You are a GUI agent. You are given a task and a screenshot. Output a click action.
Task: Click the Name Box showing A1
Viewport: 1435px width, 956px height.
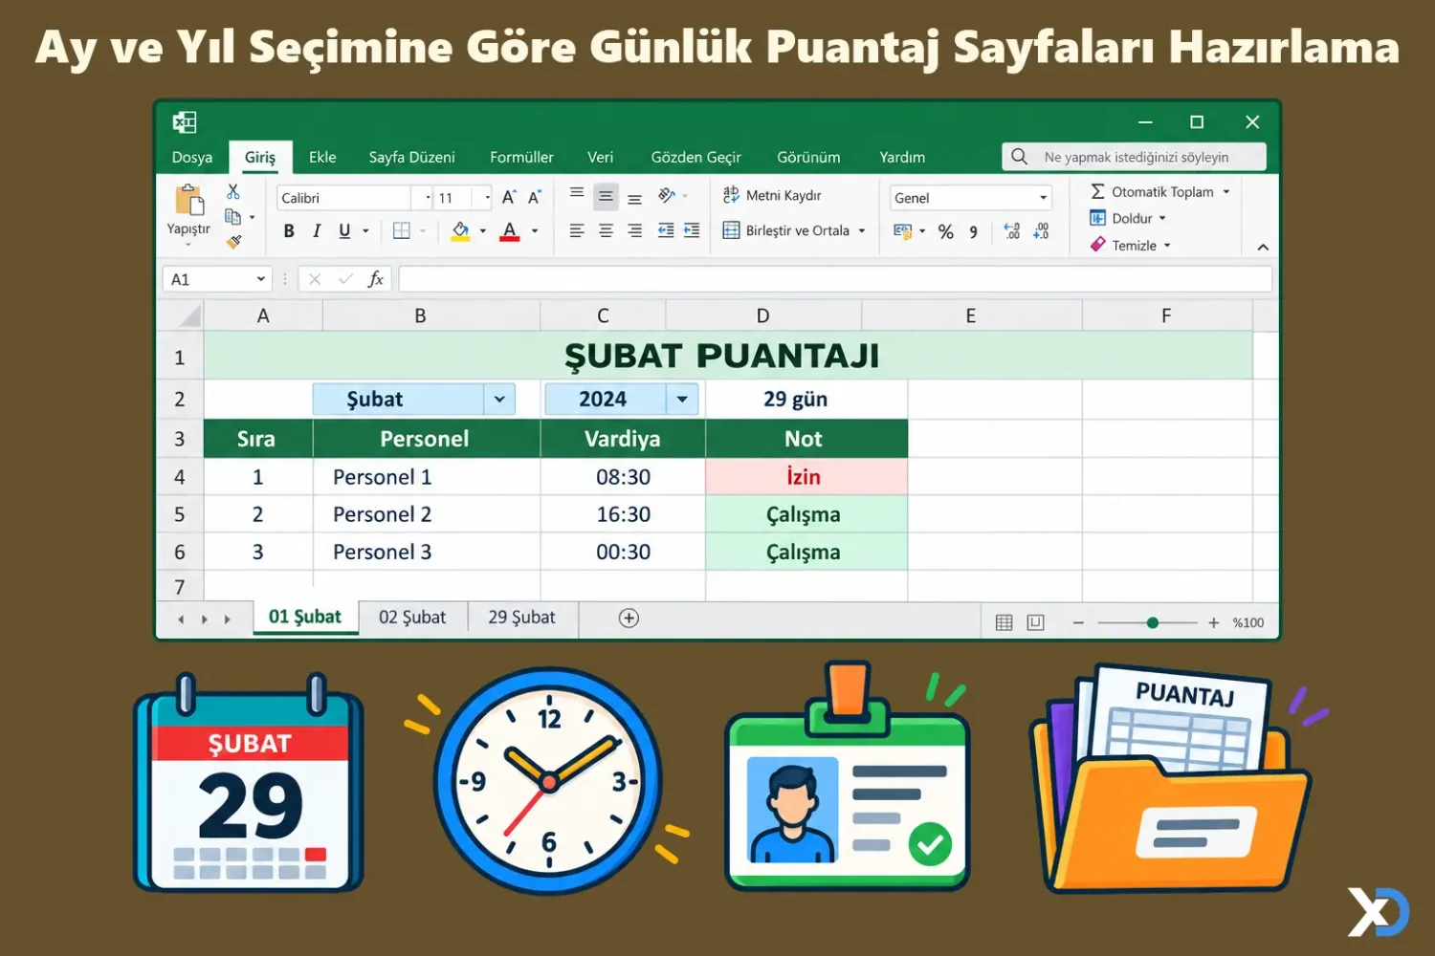click(x=217, y=279)
